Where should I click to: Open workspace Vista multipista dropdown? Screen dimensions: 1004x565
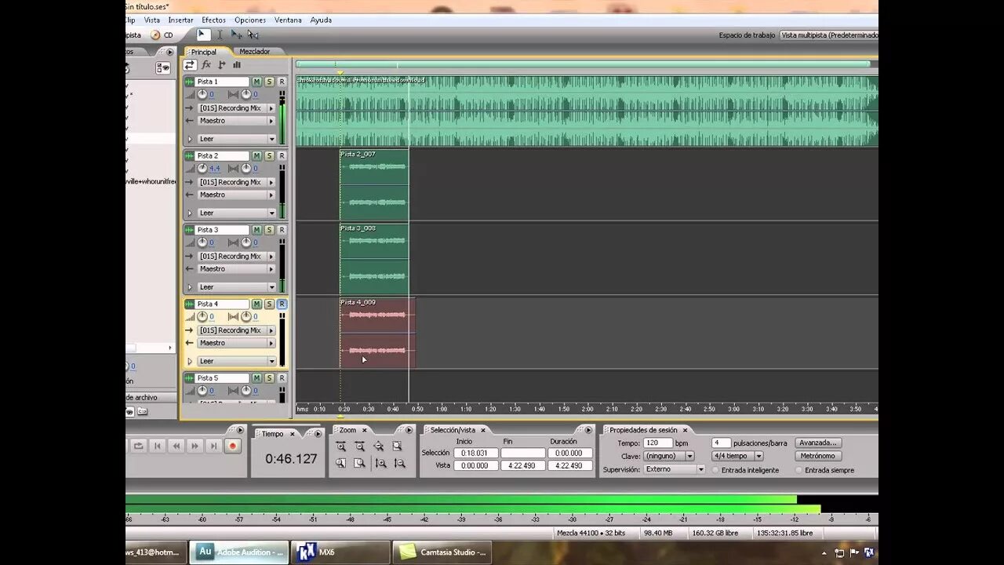point(829,35)
